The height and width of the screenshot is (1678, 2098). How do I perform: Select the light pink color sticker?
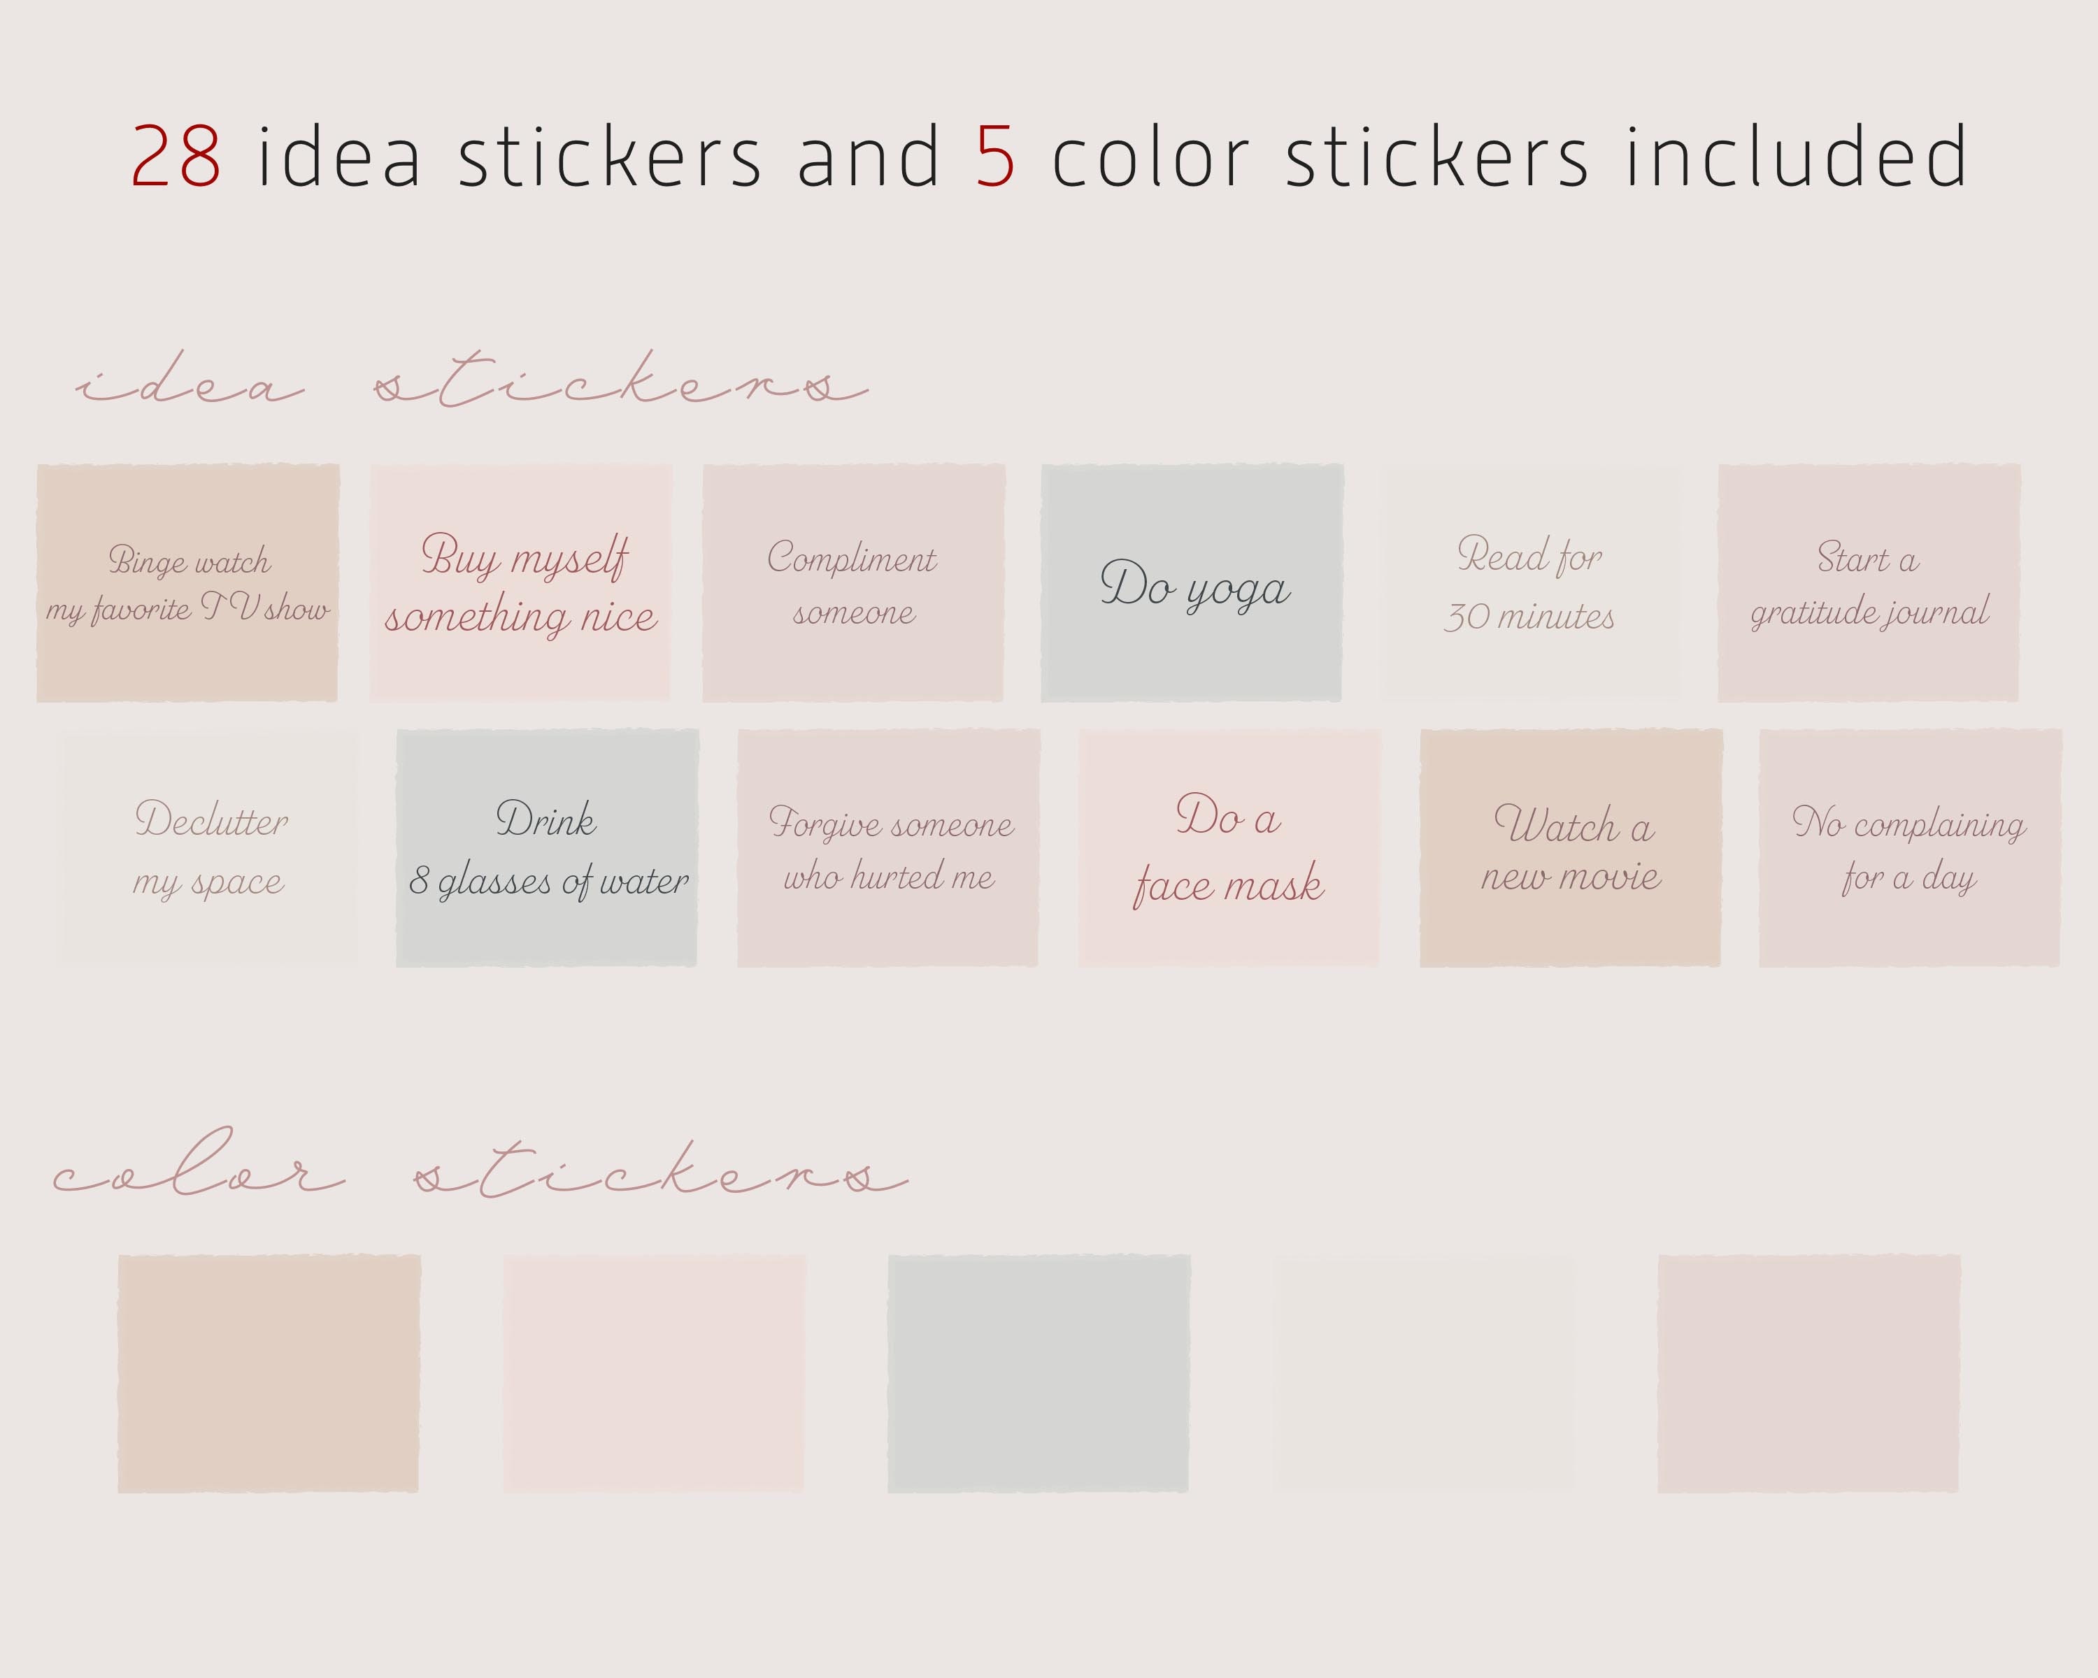coord(655,1374)
